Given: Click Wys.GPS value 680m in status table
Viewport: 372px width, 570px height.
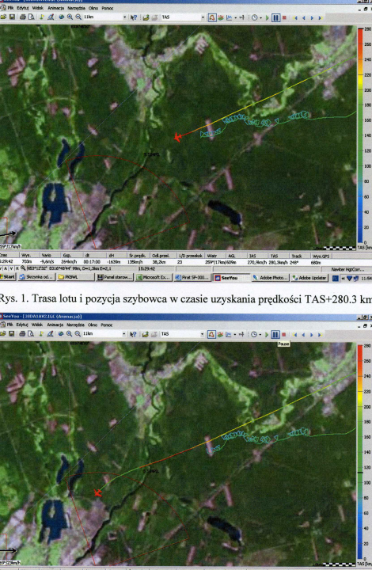Looking at the screenshot, I should (316, 262).
